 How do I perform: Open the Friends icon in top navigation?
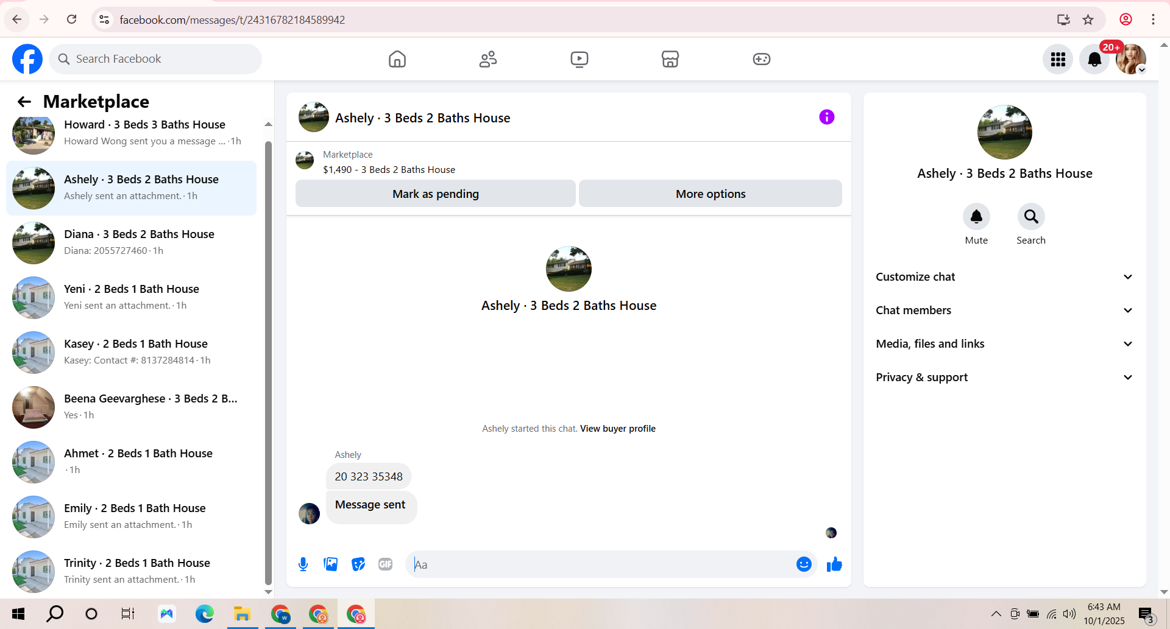click(x=488, y=59)
